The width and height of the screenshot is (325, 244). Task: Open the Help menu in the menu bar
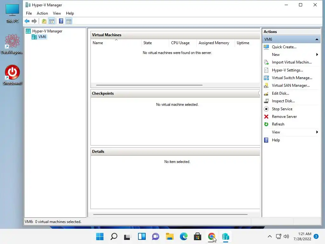click(70, 13)
